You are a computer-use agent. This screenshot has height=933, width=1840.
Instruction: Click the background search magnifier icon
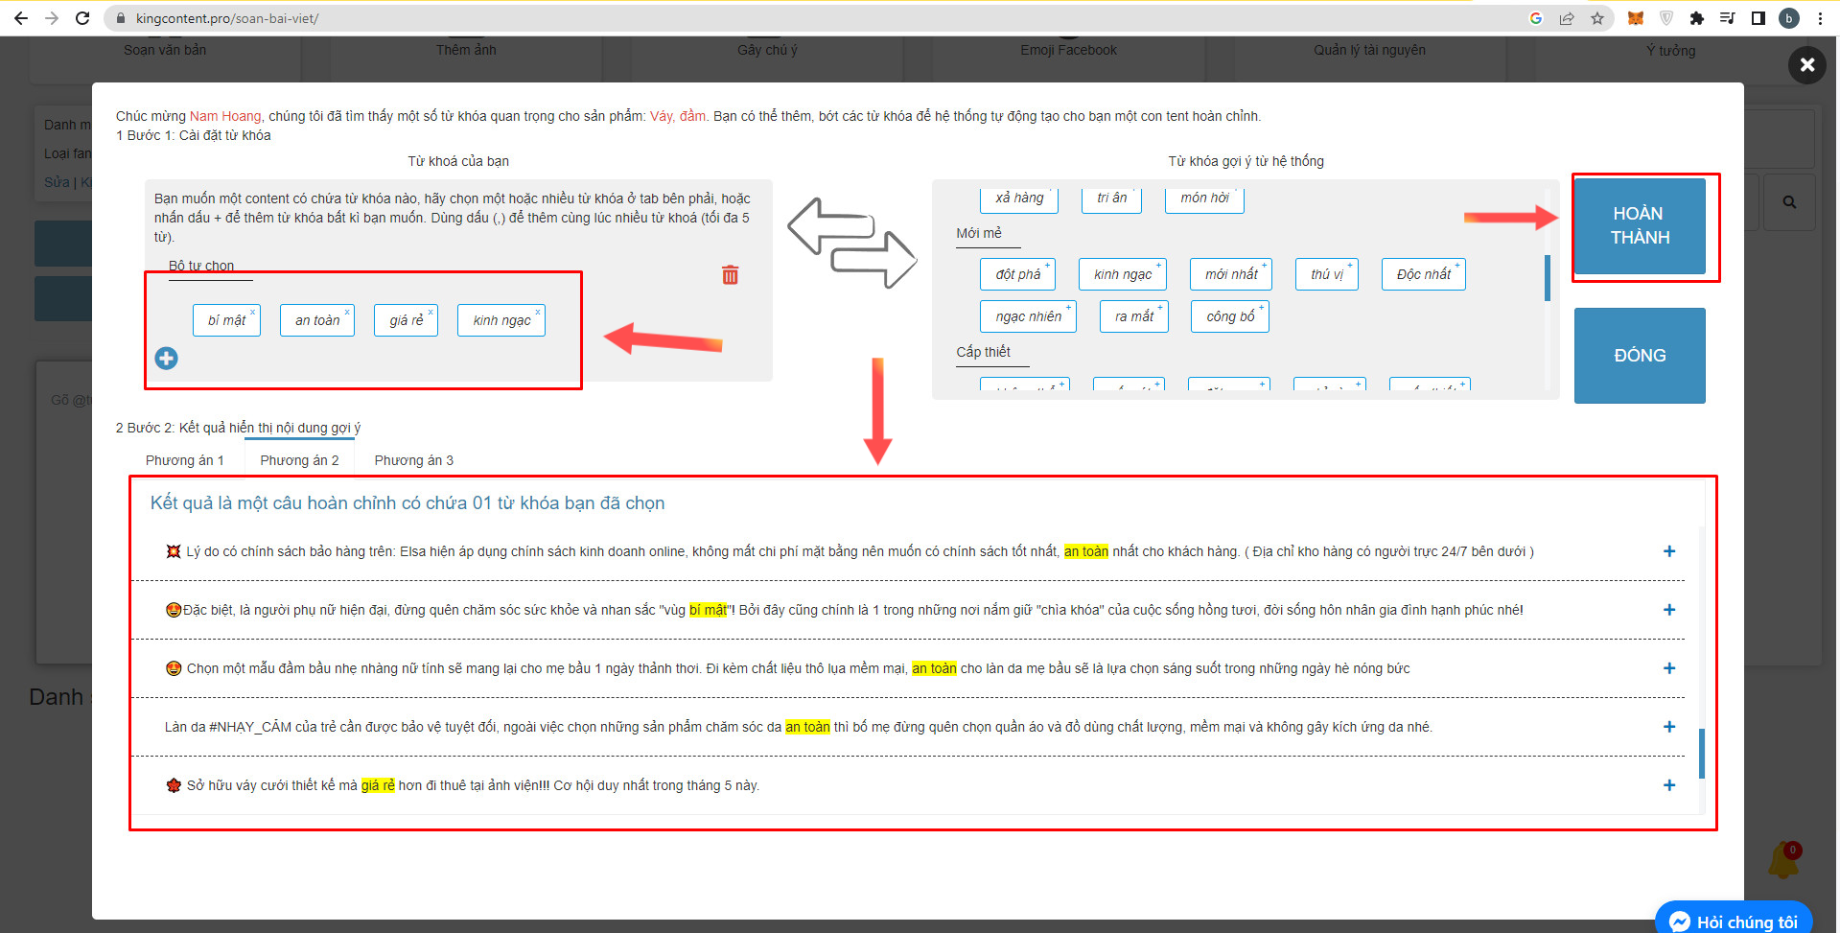pyautogui.click(x=1789, y=202)
